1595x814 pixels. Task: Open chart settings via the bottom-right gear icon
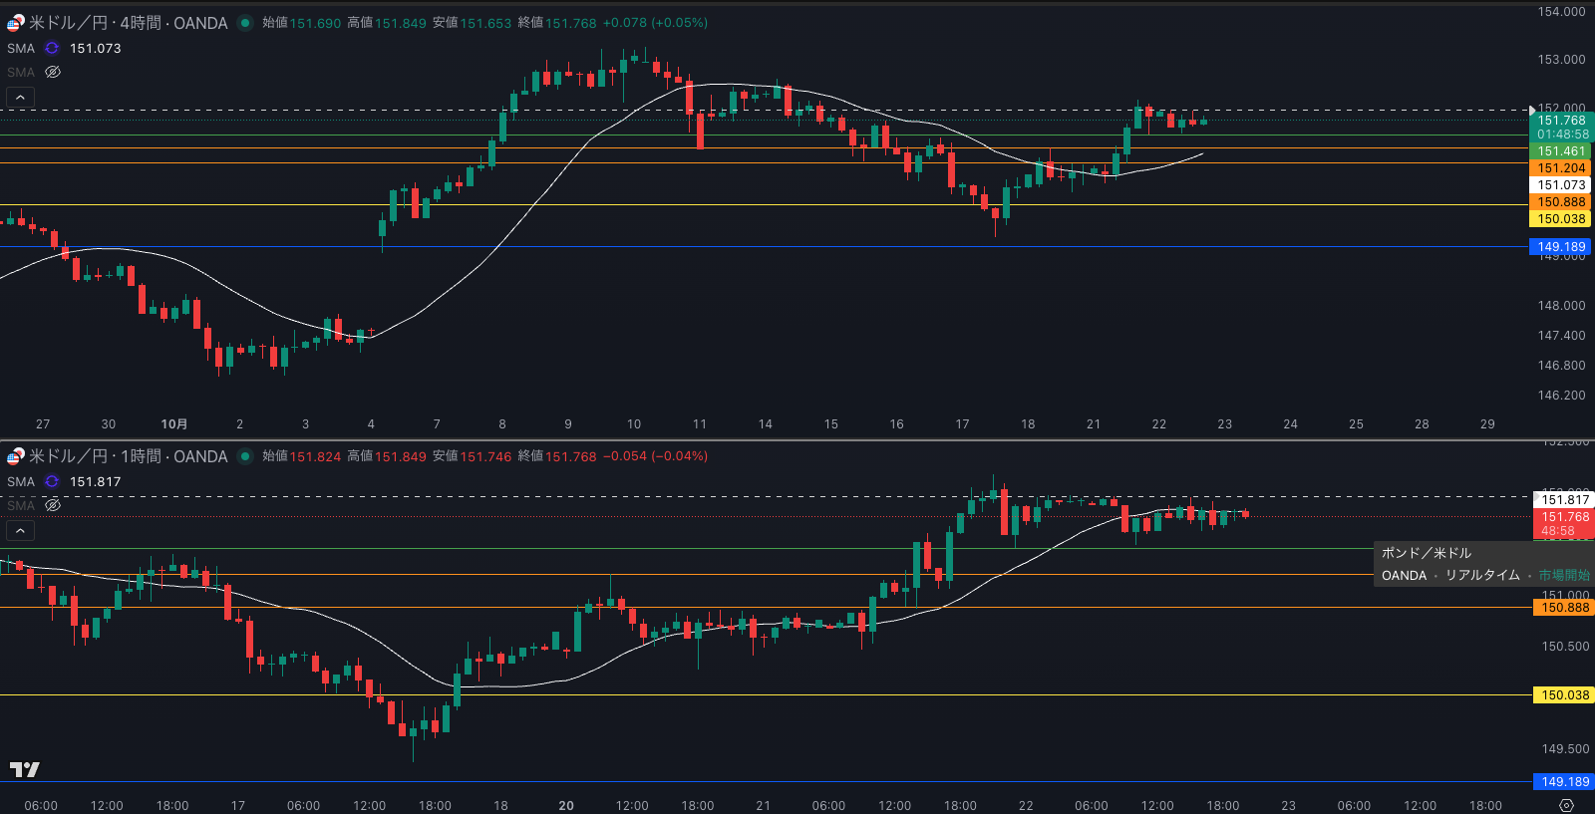[x=1566, y=805]
